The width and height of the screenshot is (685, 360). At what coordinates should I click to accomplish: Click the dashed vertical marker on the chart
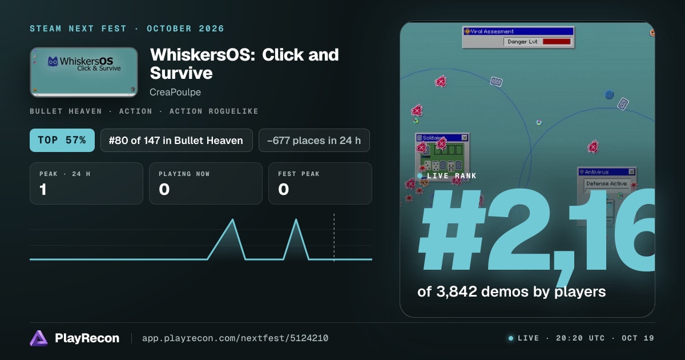[x=334, y=237]
